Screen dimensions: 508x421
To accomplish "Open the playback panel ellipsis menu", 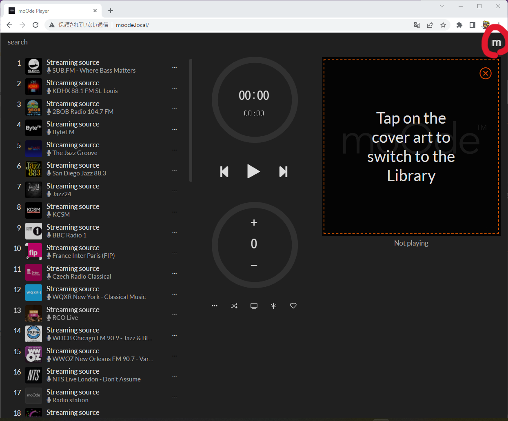I will click(x=215, y=306).
